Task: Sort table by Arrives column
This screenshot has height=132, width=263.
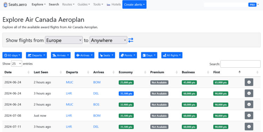Action: [x=104, y=72]
